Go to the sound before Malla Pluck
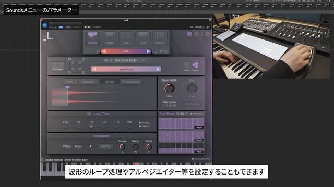Screen dimensions: 334x187 coord(94,69)
